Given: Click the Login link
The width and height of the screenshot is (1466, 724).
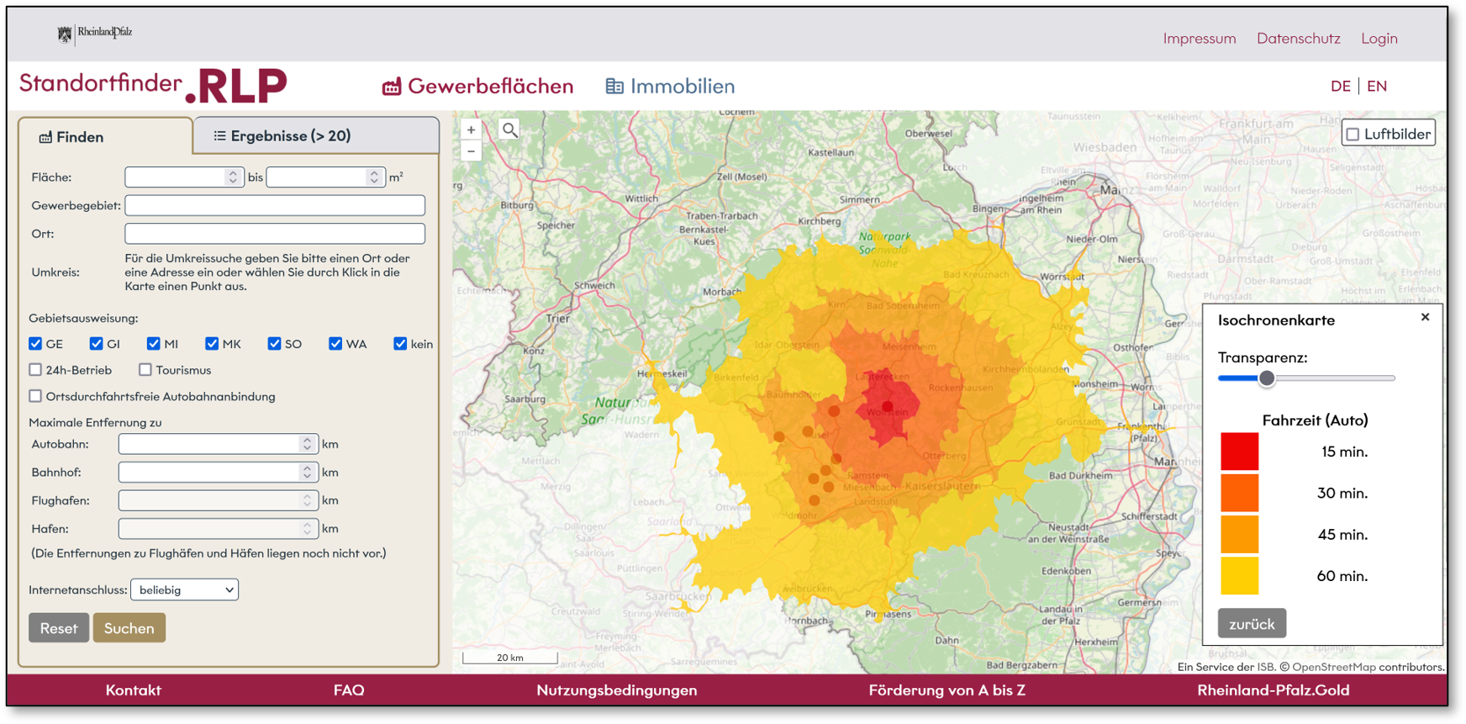Looking at the screenshot, I should (1379, 38).
